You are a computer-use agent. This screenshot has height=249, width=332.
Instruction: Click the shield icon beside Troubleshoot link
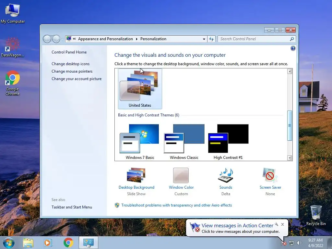[x=117, y=205]
